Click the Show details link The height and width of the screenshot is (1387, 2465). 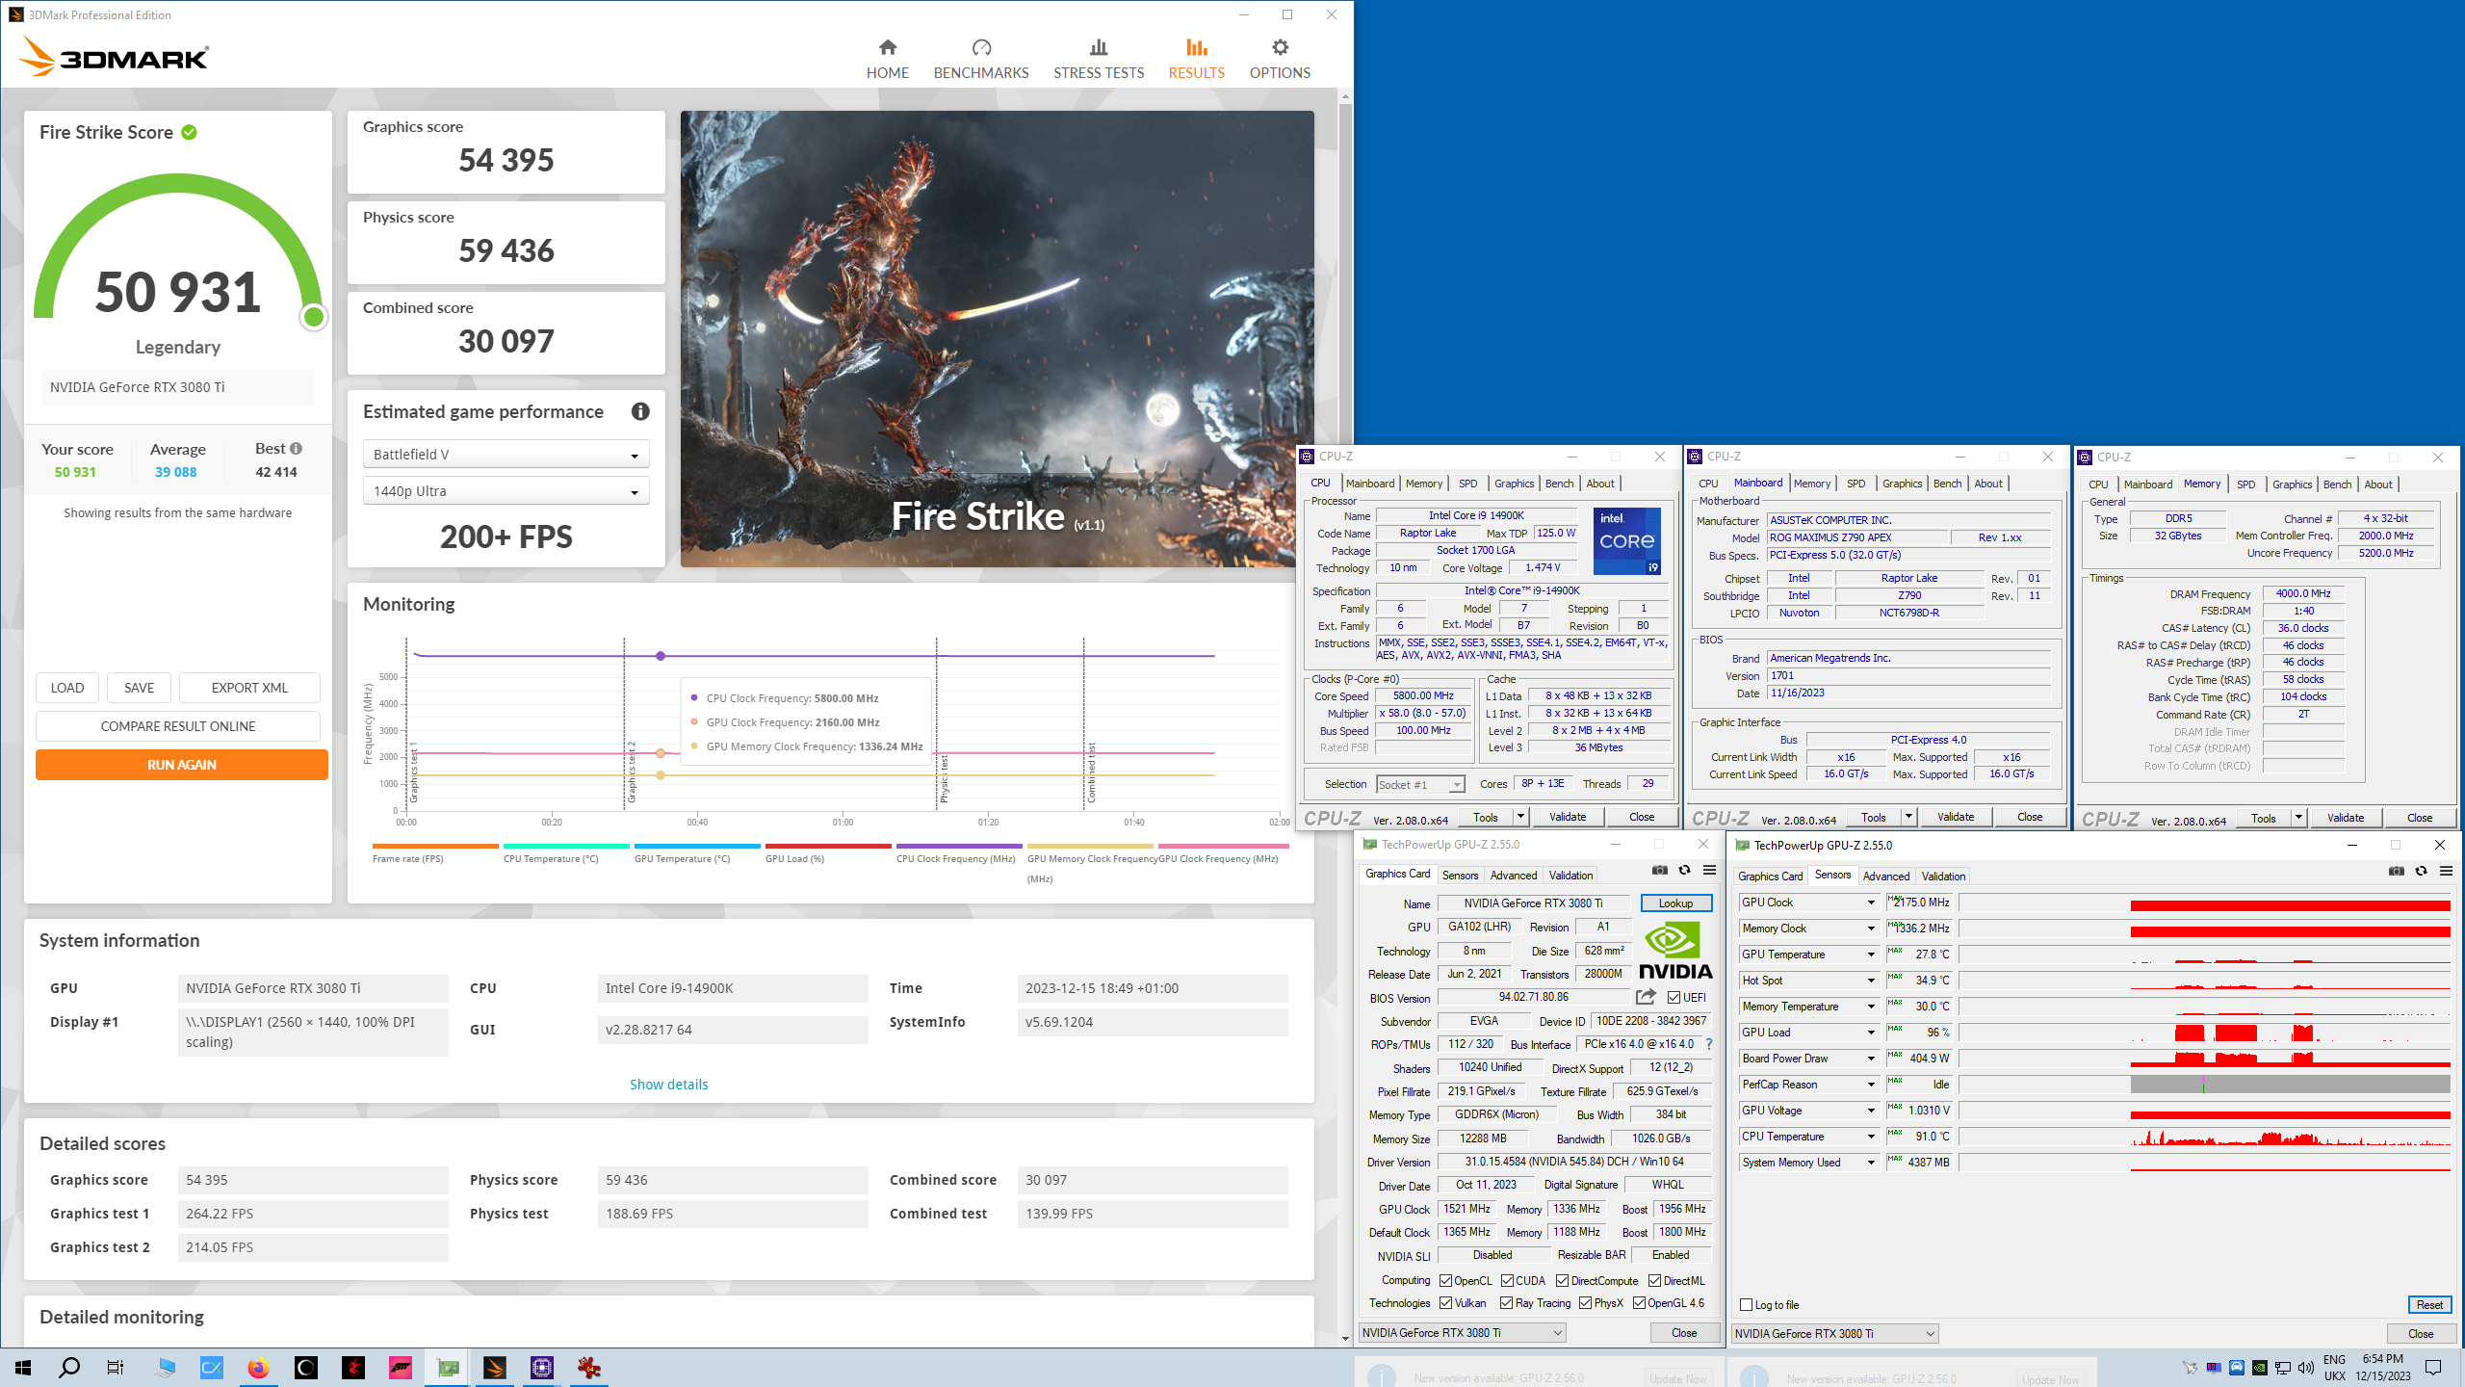(x=668, y=1085)
